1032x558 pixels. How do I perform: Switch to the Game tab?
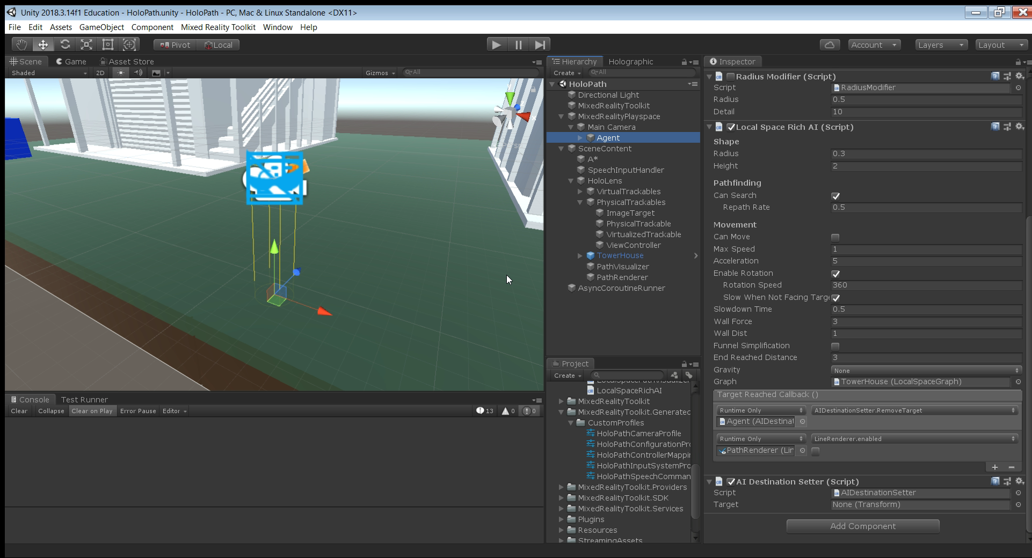[x=71, y=62]
